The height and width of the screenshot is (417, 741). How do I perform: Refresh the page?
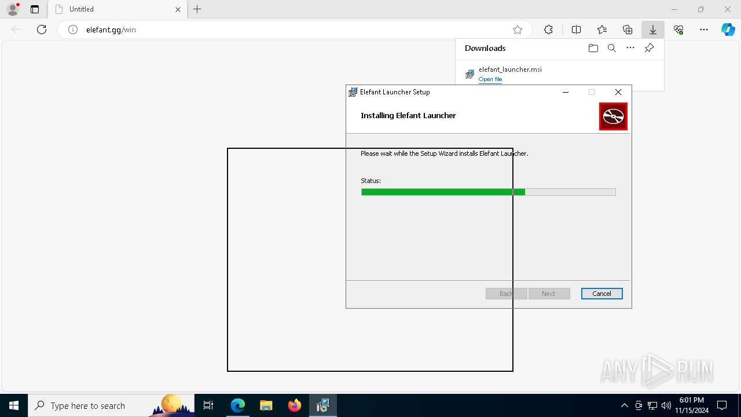42,30
